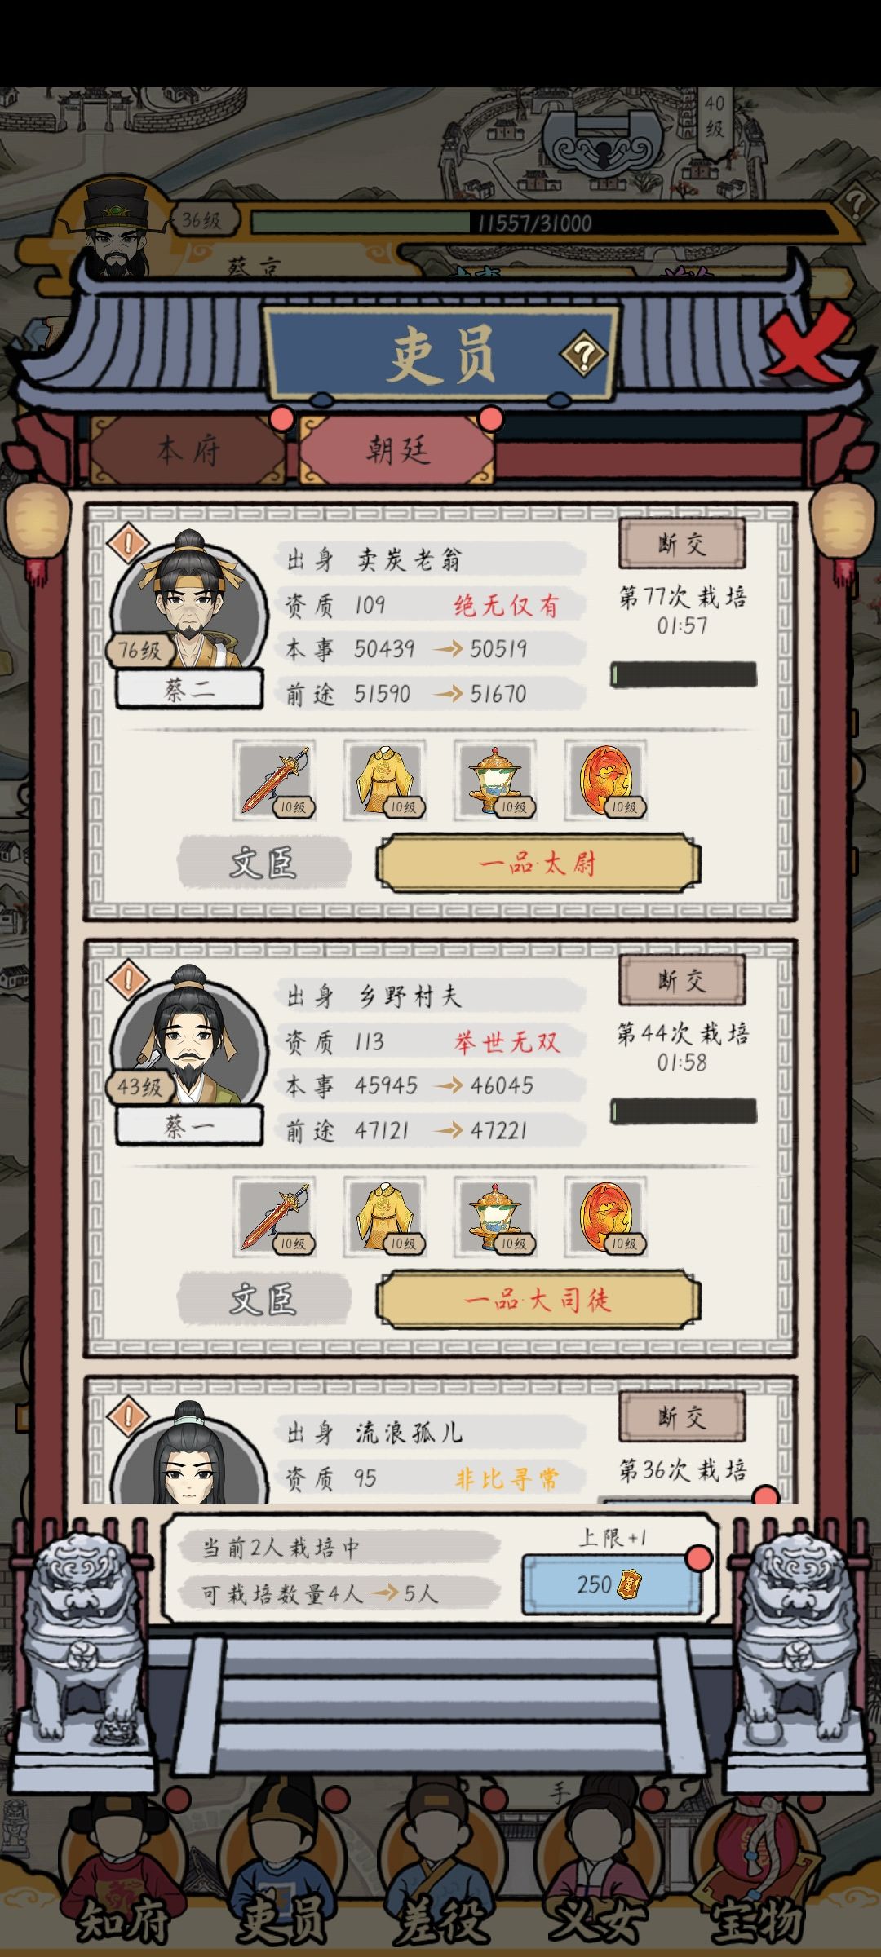Click the 一品·太尉 rank button
This screenshot has height=1957, width=881.
pos(538,863)
